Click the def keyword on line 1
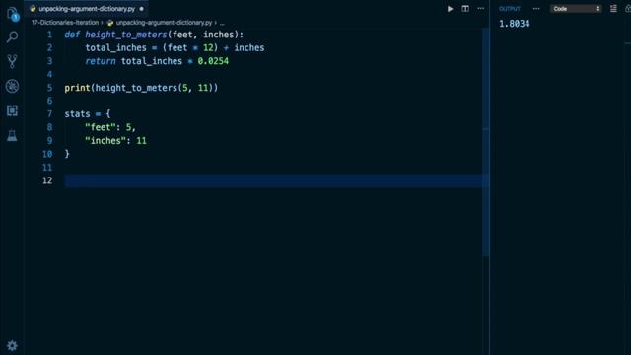The image size is (631, 355). coord(72,35)
